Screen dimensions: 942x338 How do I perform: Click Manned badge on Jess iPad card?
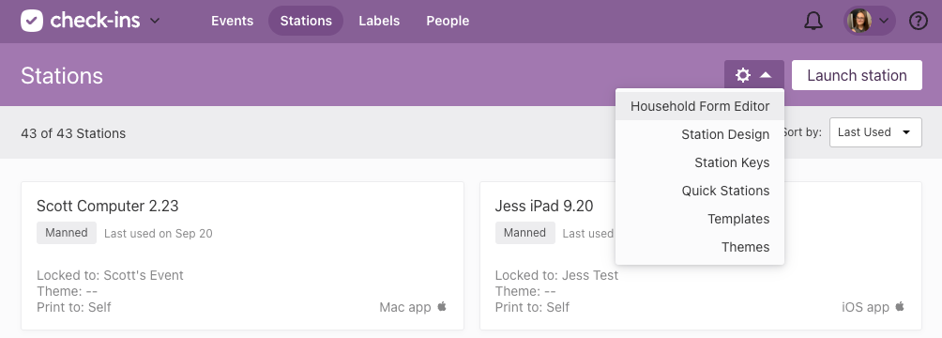click(525, 233)
